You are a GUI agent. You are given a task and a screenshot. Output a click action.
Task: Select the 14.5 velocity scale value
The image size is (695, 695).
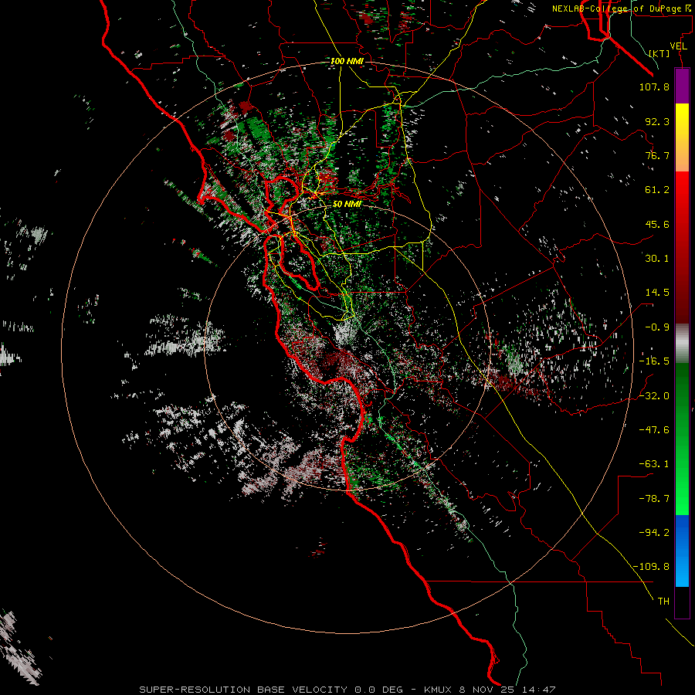click(x=657, y=293)
